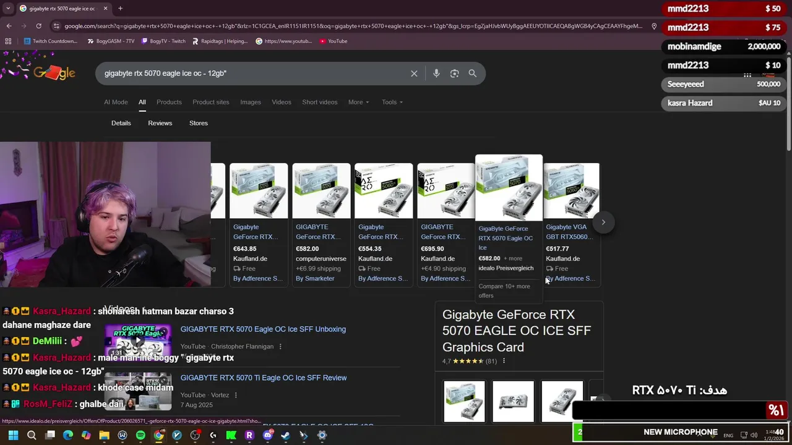792x445 pixels.
Task: Switch to the Images tab
Action: 251,102
